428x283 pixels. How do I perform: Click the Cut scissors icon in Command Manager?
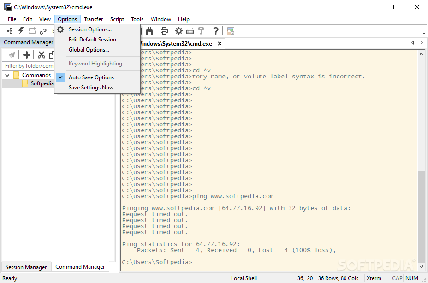(x=41, y=55)
